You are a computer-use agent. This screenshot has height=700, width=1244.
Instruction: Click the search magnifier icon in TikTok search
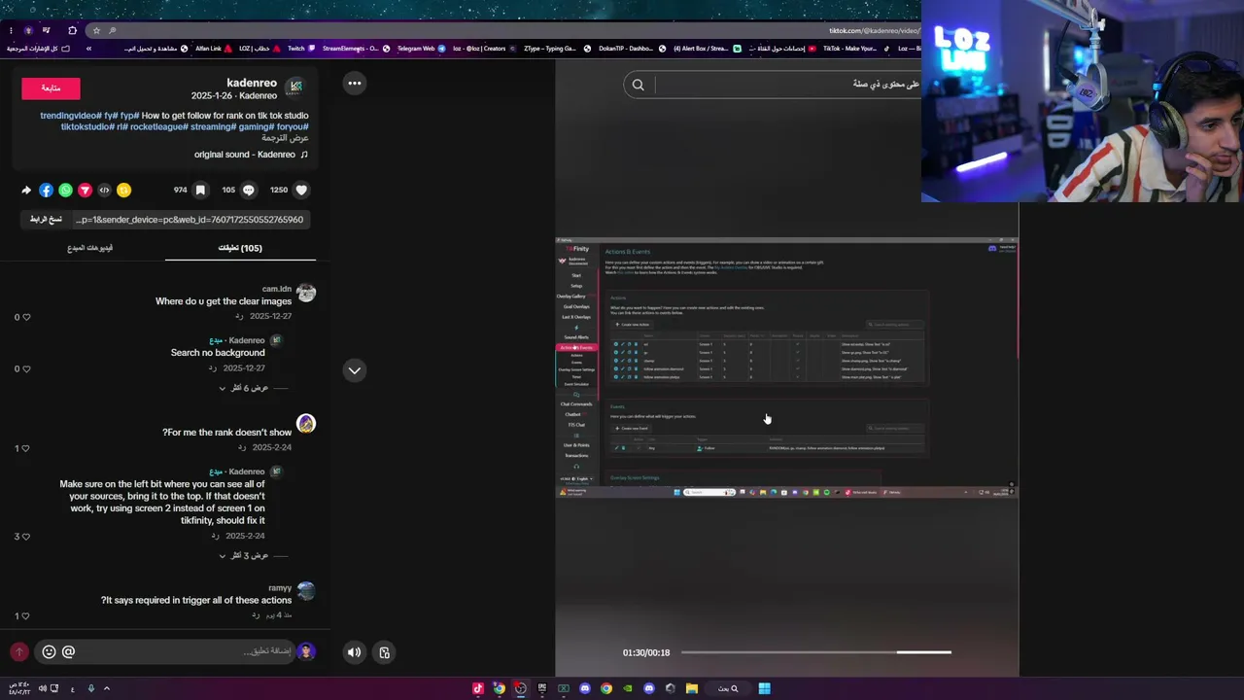tap(639, 85)
